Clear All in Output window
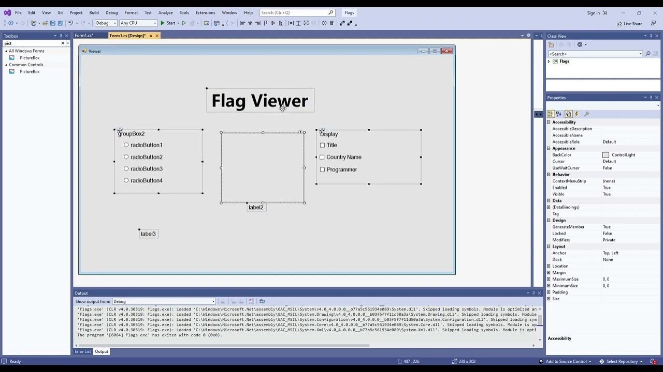 pos(252,301)
